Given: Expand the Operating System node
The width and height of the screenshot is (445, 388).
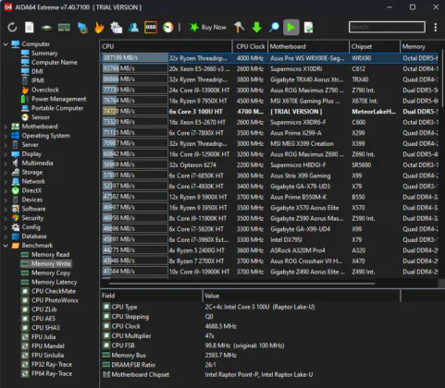Looking at the screenshot, I should 6,136.
